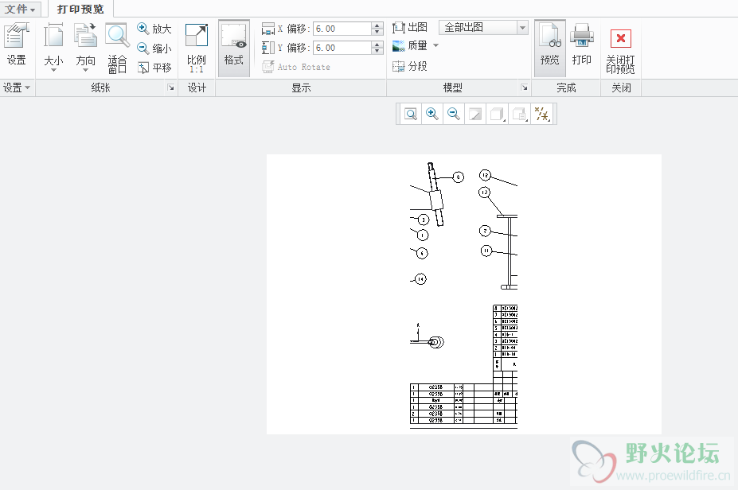Select the 平移 pan tool
The width and height of the screenshot is (738, 490).
click(154, 68)
